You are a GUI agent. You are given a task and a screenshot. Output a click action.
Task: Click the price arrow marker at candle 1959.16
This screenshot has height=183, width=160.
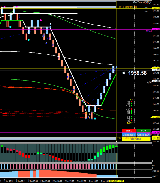(116, 67)
